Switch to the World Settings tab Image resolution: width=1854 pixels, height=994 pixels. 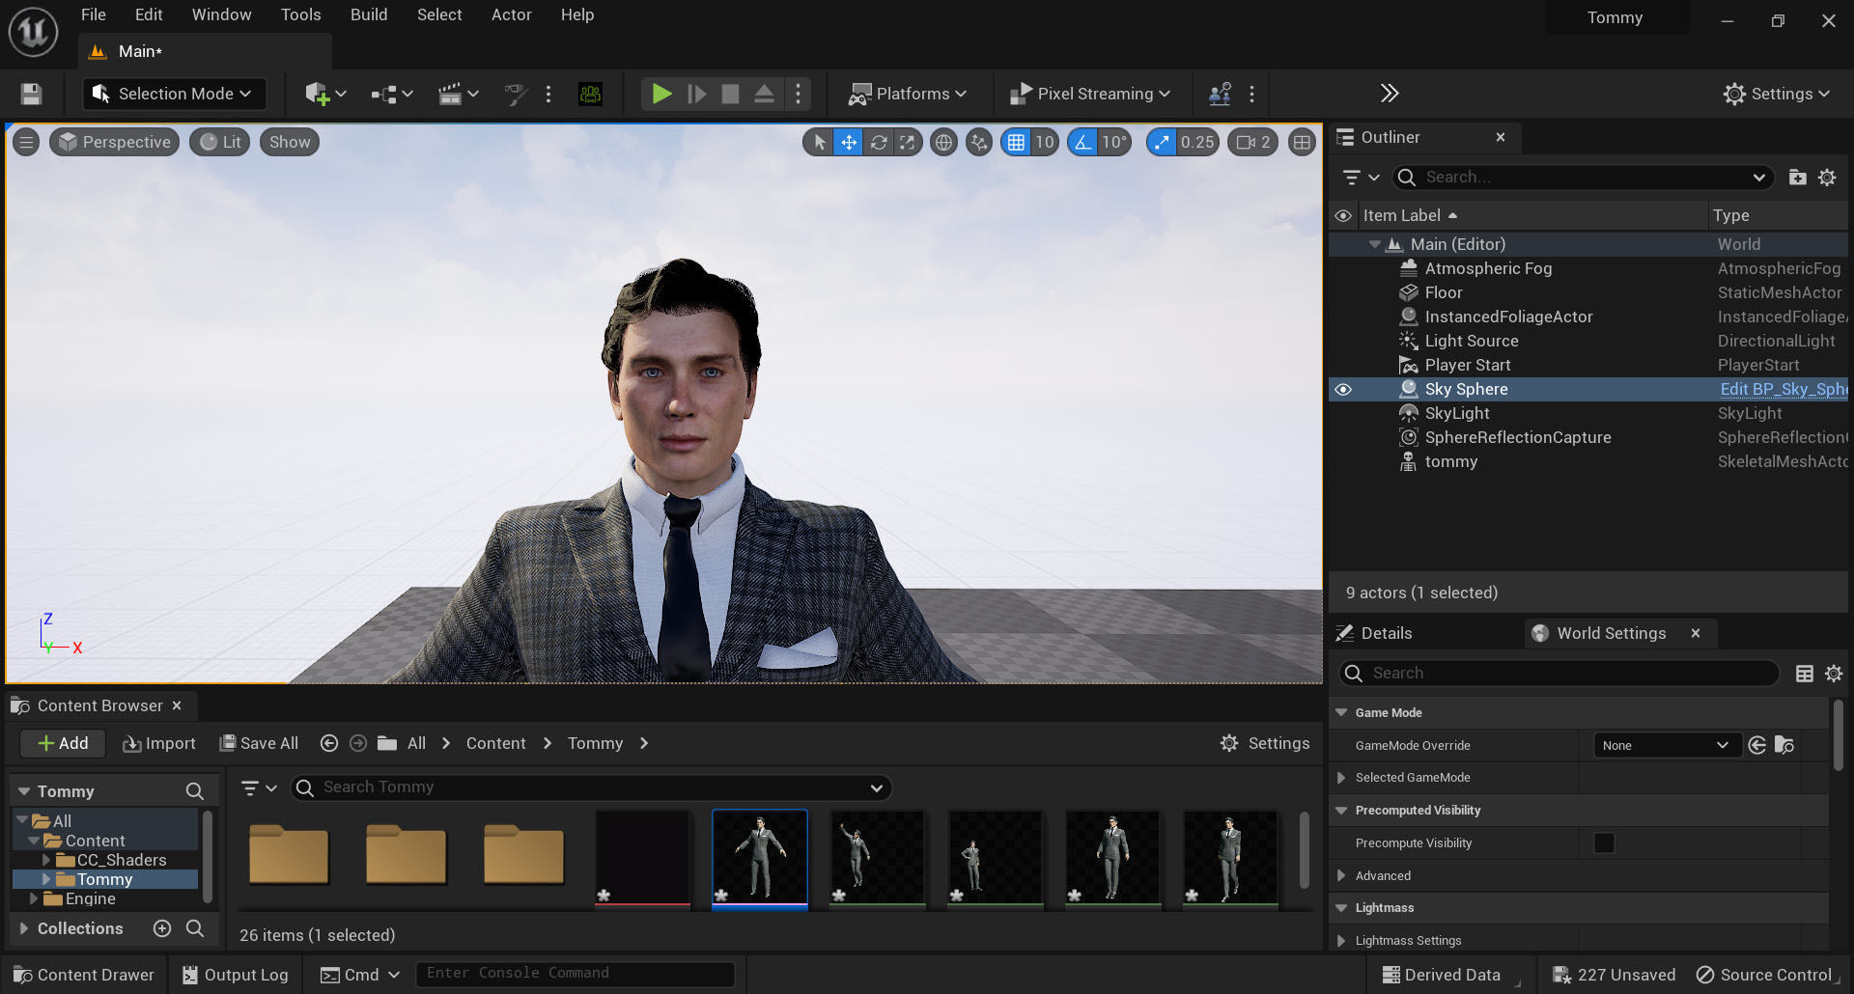pyautogui.click(x=1611, y=633)
